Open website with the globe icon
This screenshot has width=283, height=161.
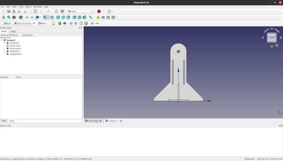coord(59,23)
